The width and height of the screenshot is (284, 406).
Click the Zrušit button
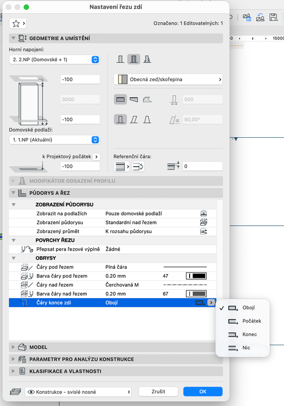pyautogui.click(x=158, y=391)
